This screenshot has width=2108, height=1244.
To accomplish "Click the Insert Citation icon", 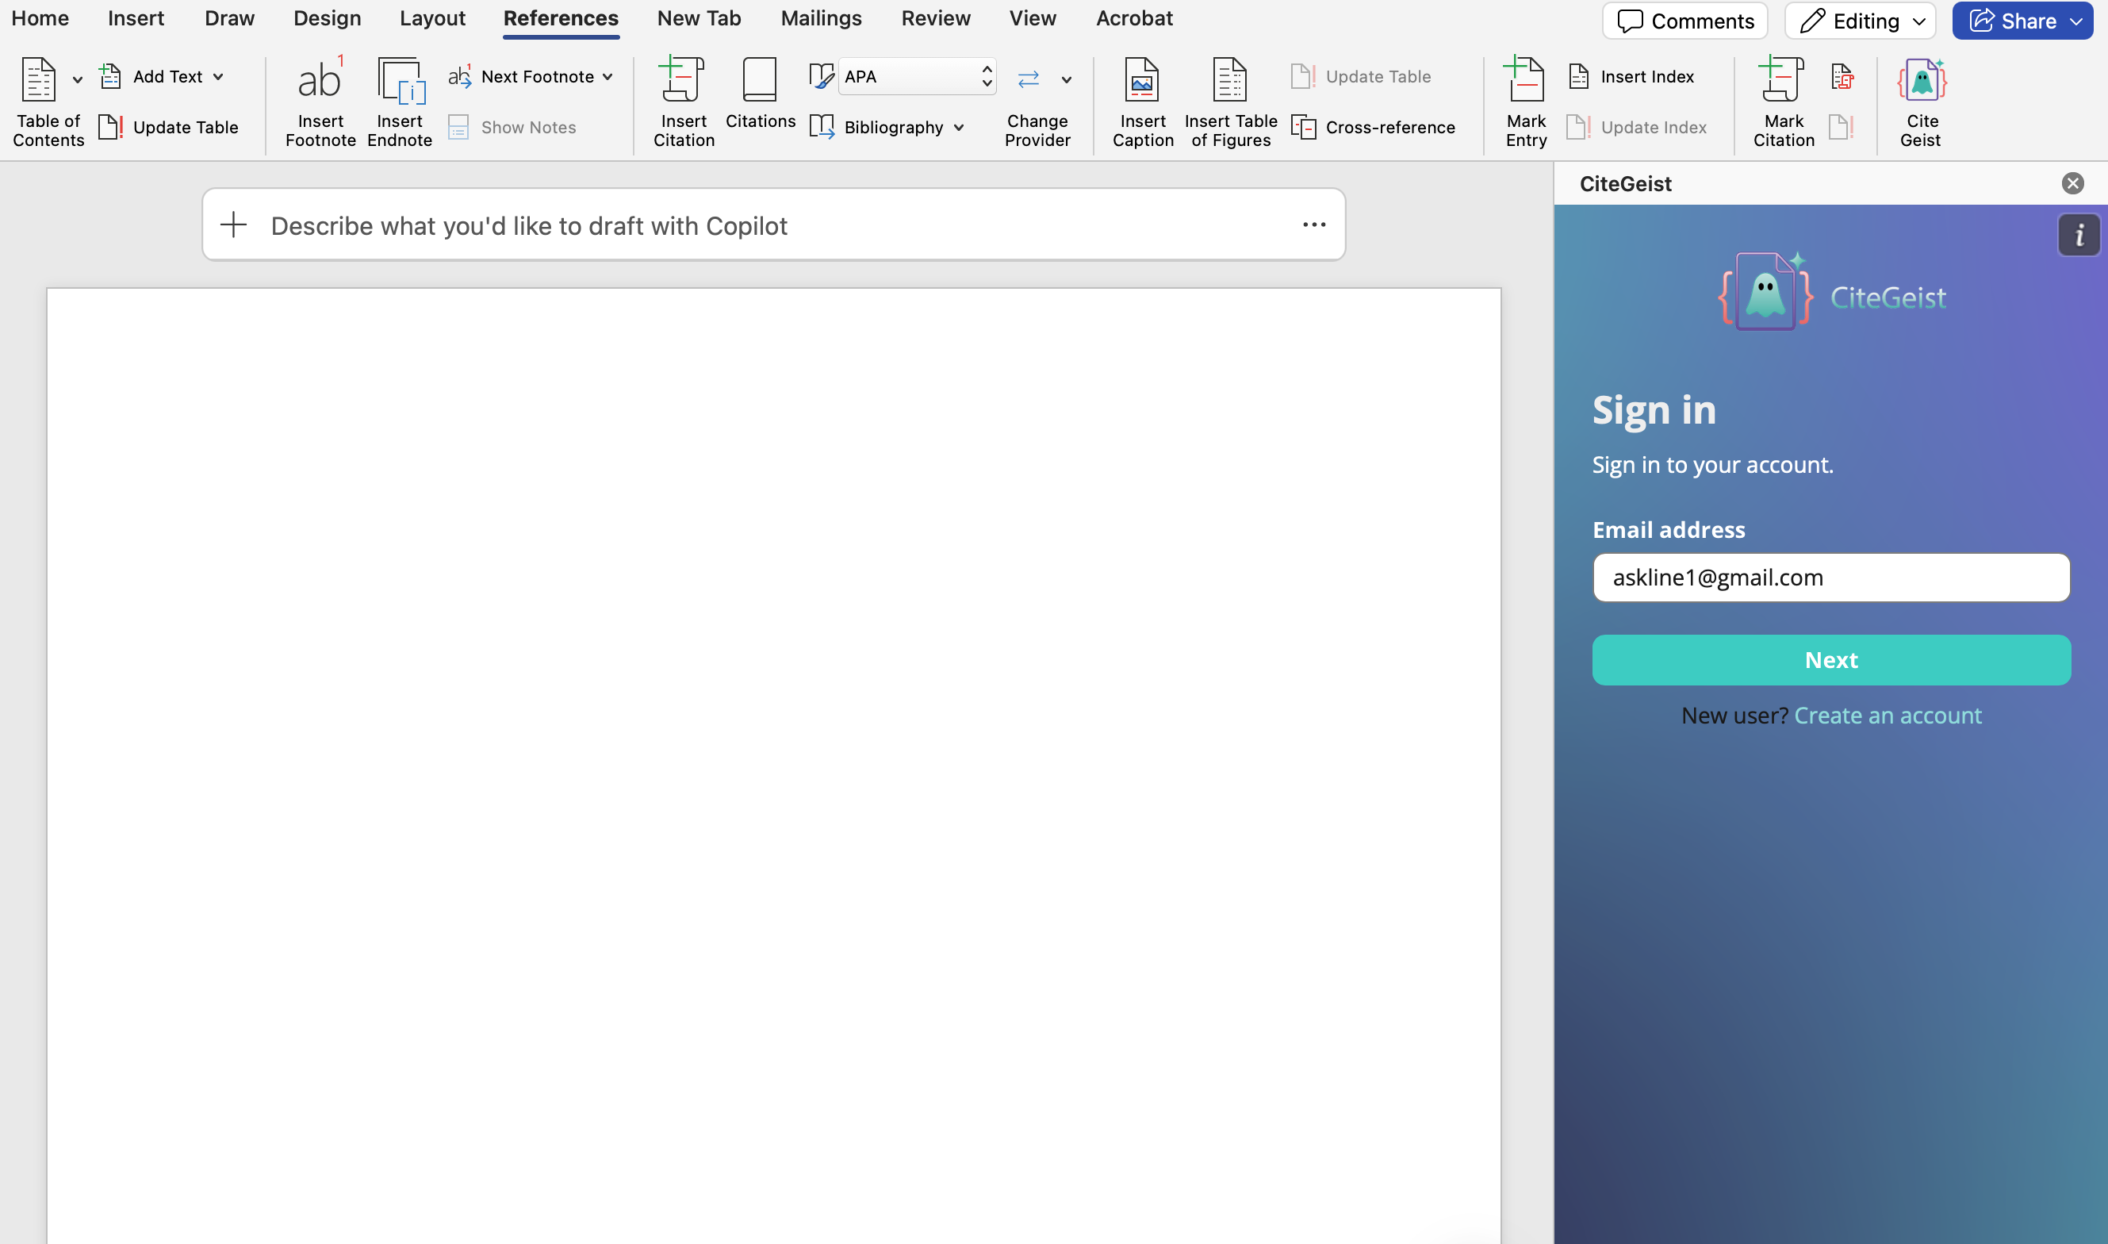I will click(x=683, y=80).
